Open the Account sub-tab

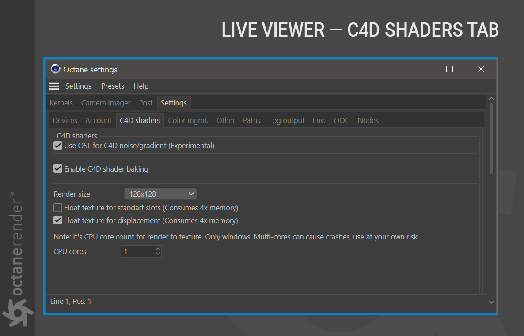98,120
